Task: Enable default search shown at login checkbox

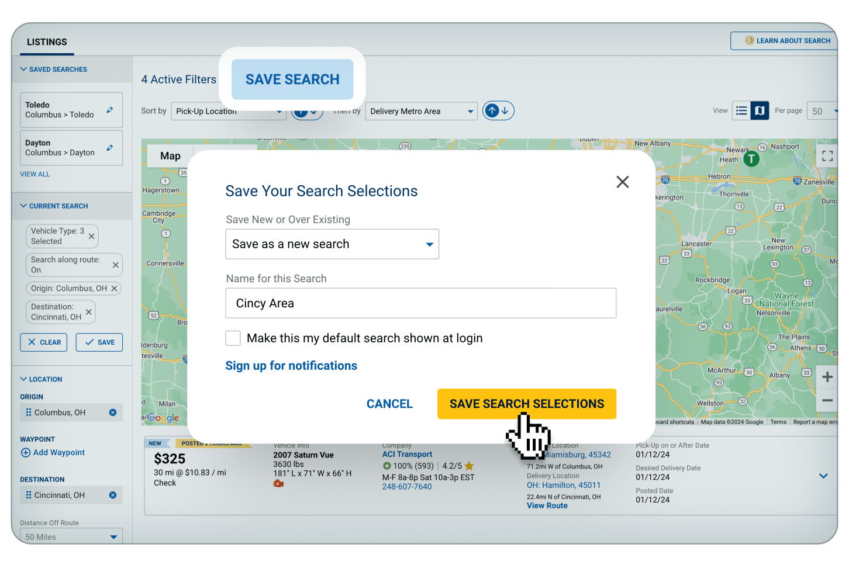Action: 233,338
